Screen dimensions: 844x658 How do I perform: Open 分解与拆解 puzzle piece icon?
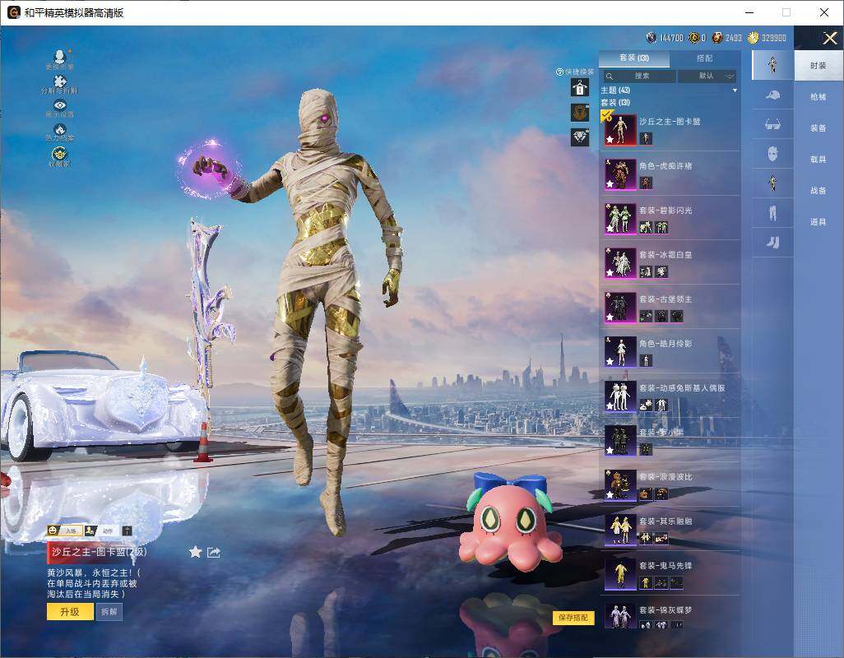pyautogui.click(x=60, y=81)
